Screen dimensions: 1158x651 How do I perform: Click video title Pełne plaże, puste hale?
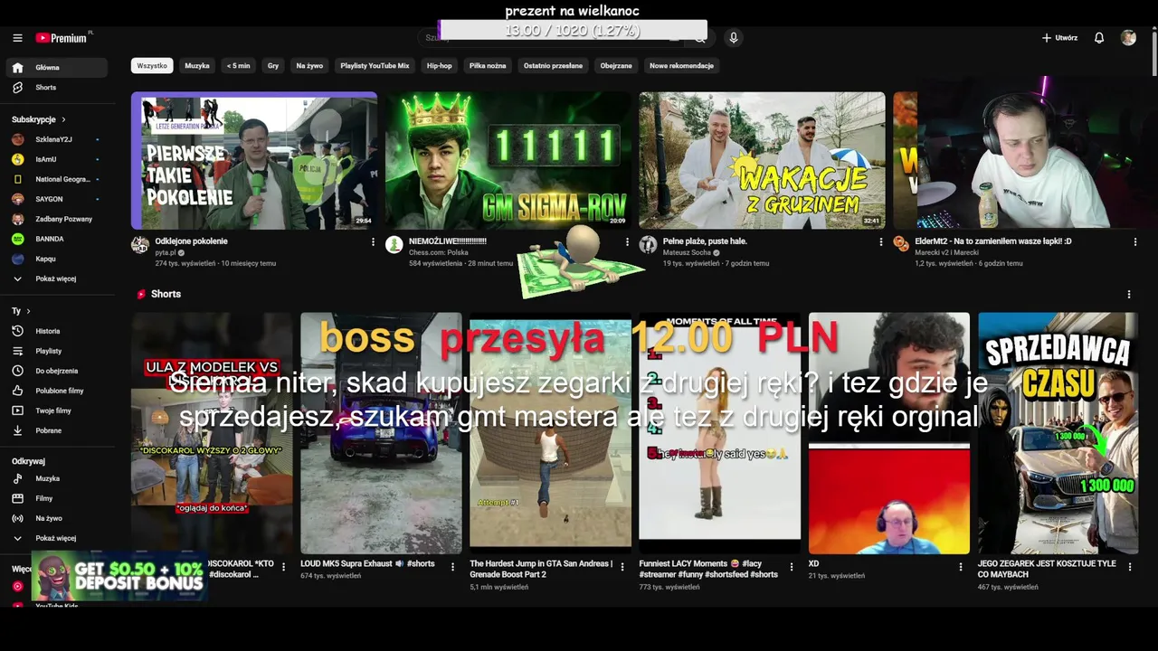tap(705, 241)
